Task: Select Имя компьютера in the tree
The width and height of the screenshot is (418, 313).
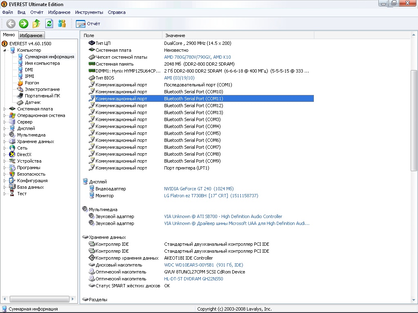Action: pos(42,63)
